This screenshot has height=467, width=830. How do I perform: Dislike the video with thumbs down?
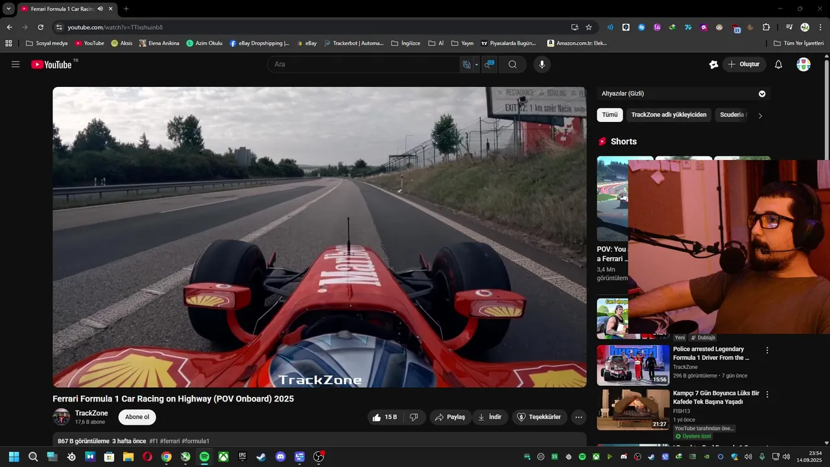[x=414, y=417]
